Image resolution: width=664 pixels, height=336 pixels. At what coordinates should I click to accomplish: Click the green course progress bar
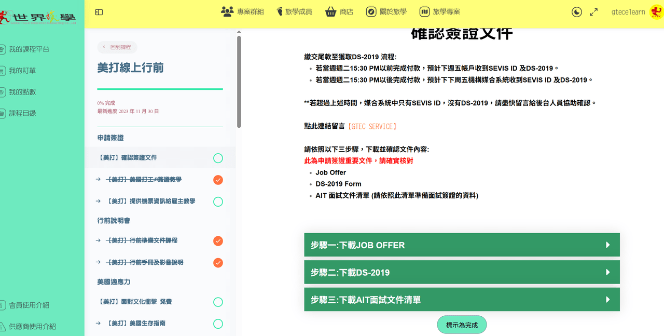(160, 89)
